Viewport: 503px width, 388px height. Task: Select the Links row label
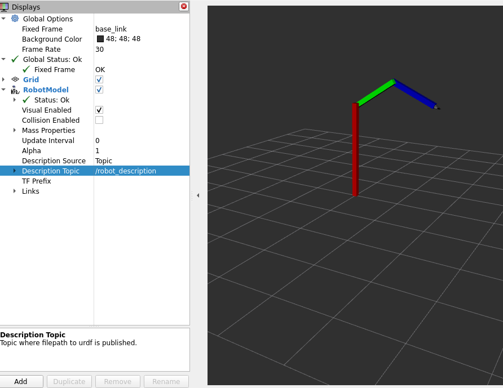tap(30, 191)
